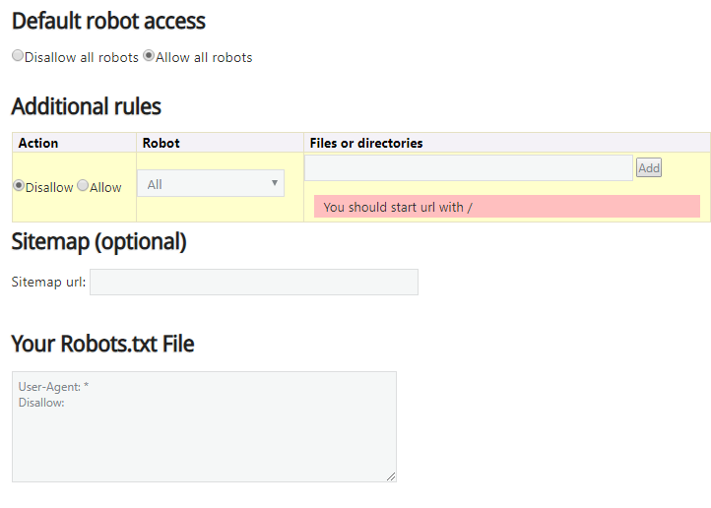Click the Sitemap url label text
The image size is (711, 508).
point(48,283)
